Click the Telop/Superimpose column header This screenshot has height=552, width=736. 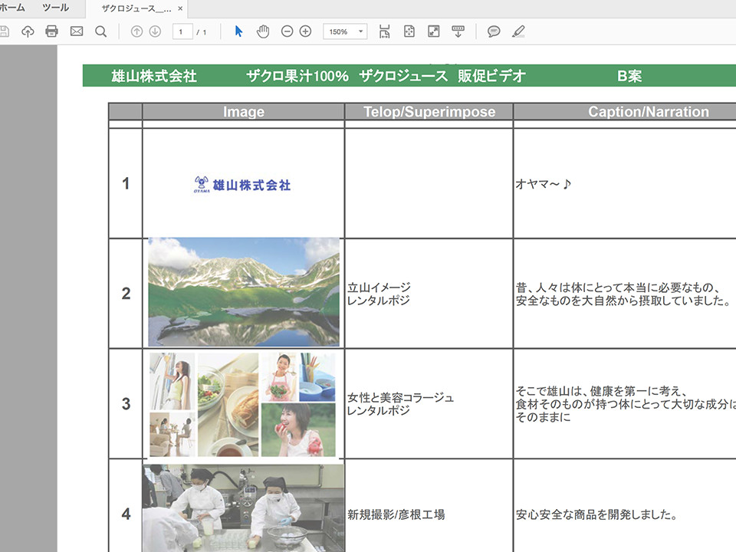(429, 112)
